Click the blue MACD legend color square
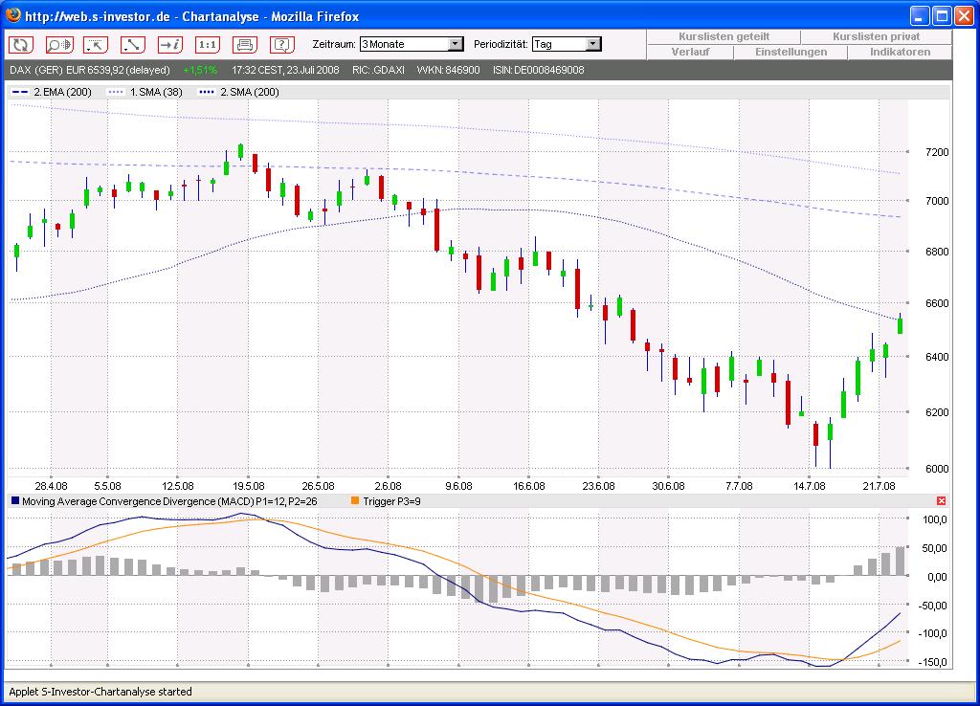Screen dimensions: 980x706 15,500
